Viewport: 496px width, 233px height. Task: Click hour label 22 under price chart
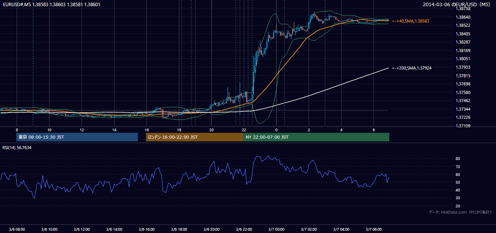coord(244,130)
